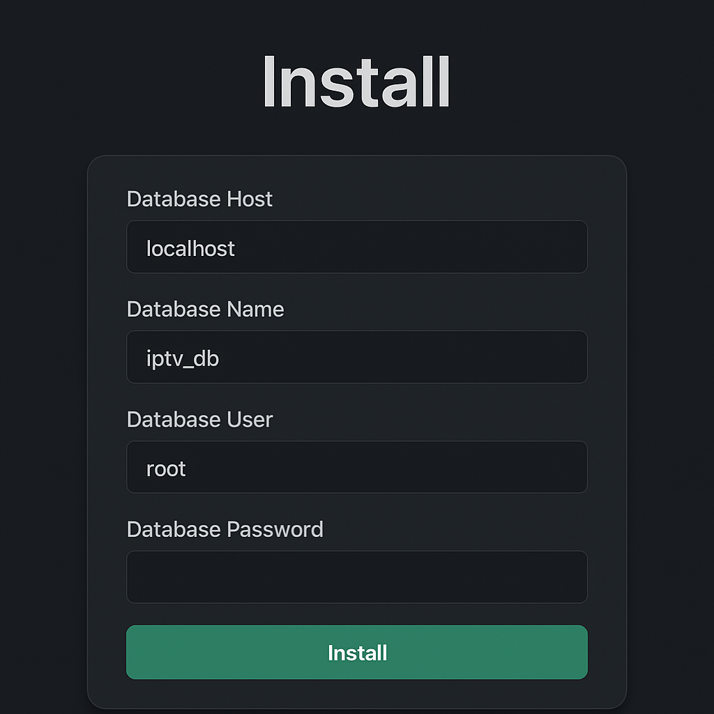Click the "root" text in user field
714x714 pixels.
point(166,469)
